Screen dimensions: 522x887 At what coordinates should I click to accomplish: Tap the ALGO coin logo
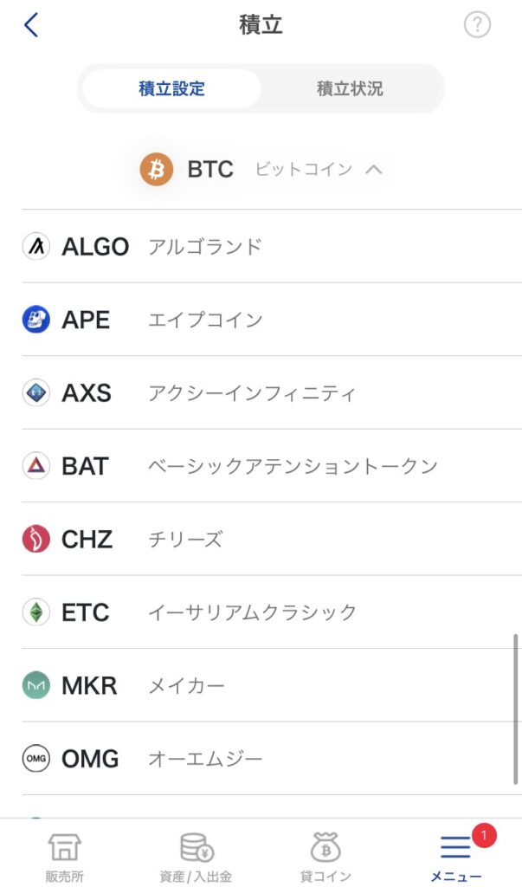(x=35, y=247)
